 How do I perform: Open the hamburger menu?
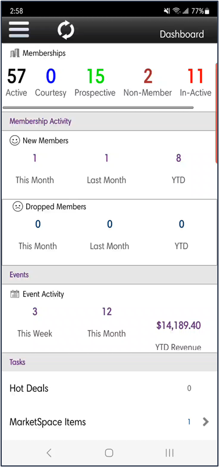19,30
